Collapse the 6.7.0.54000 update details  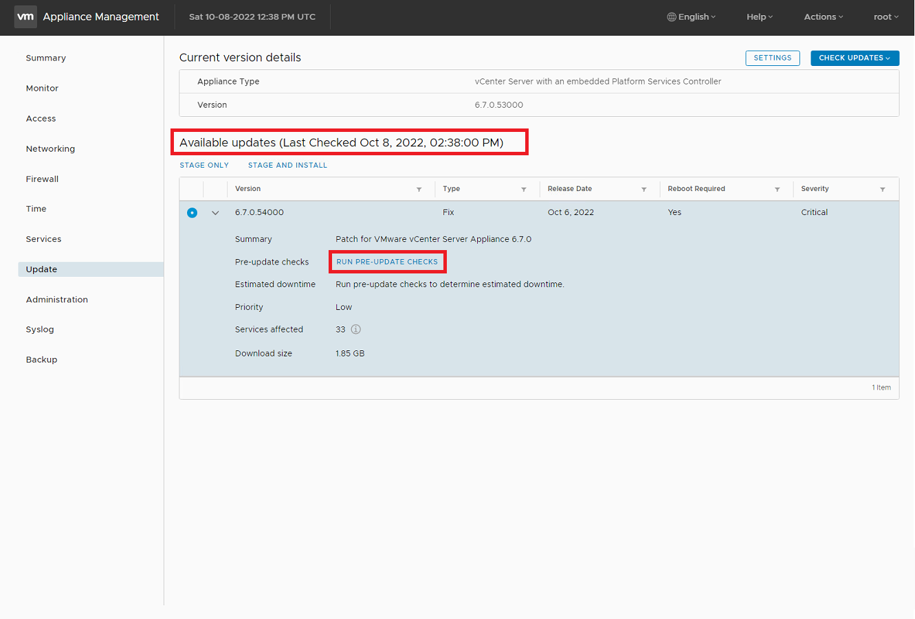(215, 213)
